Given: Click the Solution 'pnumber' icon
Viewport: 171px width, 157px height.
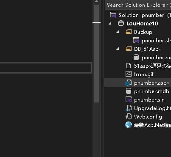Looking at the screenshot, I should click(113, 15).
